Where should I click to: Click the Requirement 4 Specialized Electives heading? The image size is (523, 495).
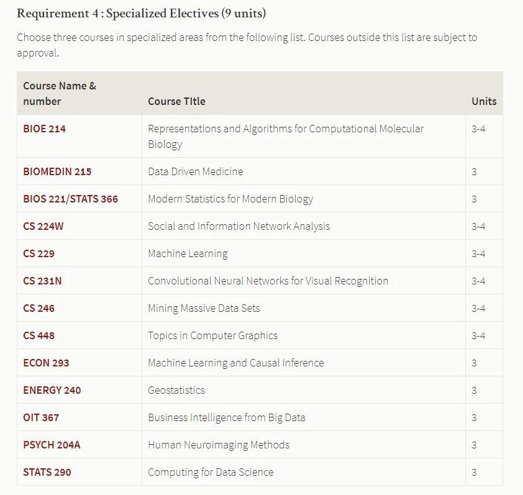(x=142, y=14)
